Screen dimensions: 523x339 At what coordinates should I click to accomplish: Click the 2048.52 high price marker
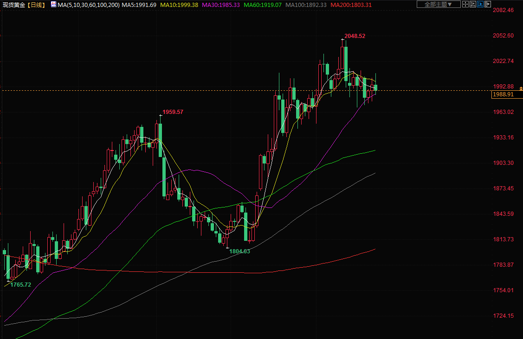(355, 36)
